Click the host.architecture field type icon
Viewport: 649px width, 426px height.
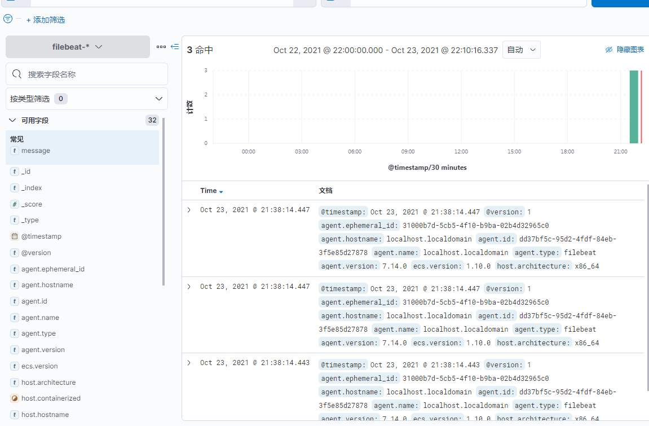coord(15,383)
